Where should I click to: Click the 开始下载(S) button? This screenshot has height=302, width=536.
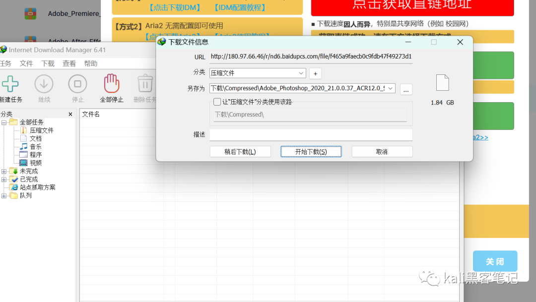[x=311, y=152]
